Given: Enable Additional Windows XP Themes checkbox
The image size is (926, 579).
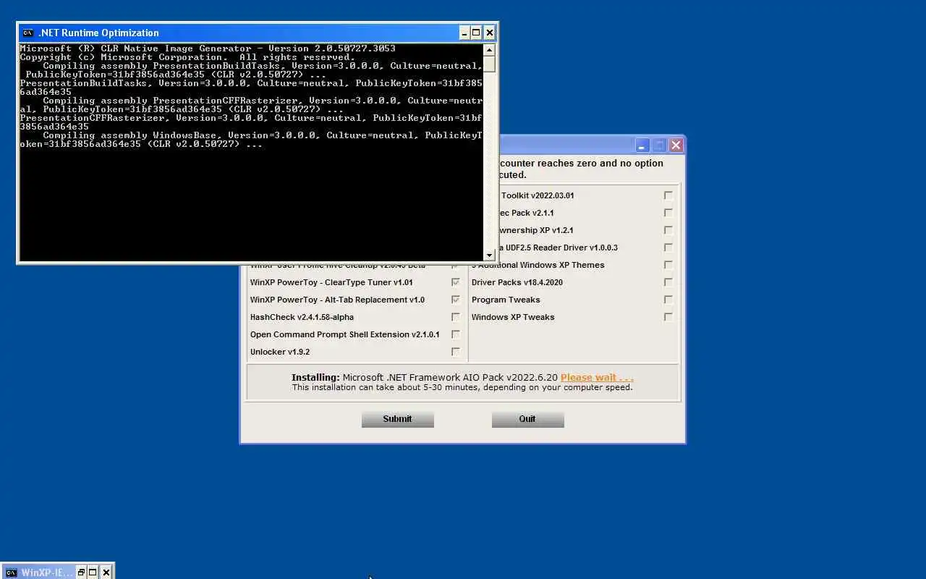Looking at the screenshot, I should pyautogui.click(x=668, y=265).
